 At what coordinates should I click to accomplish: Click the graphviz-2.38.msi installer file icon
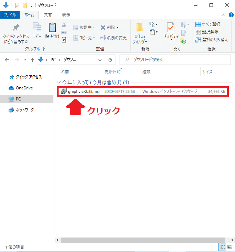click(x=63, y=91)
